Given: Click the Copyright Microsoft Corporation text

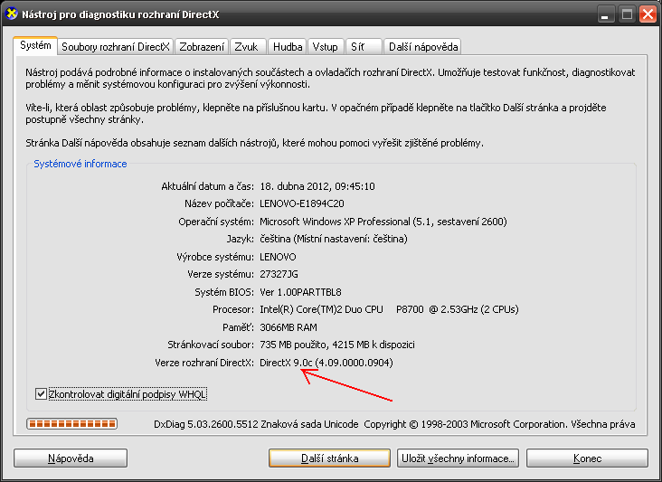Looking at the screenshot, I should [x=499, y=424].
